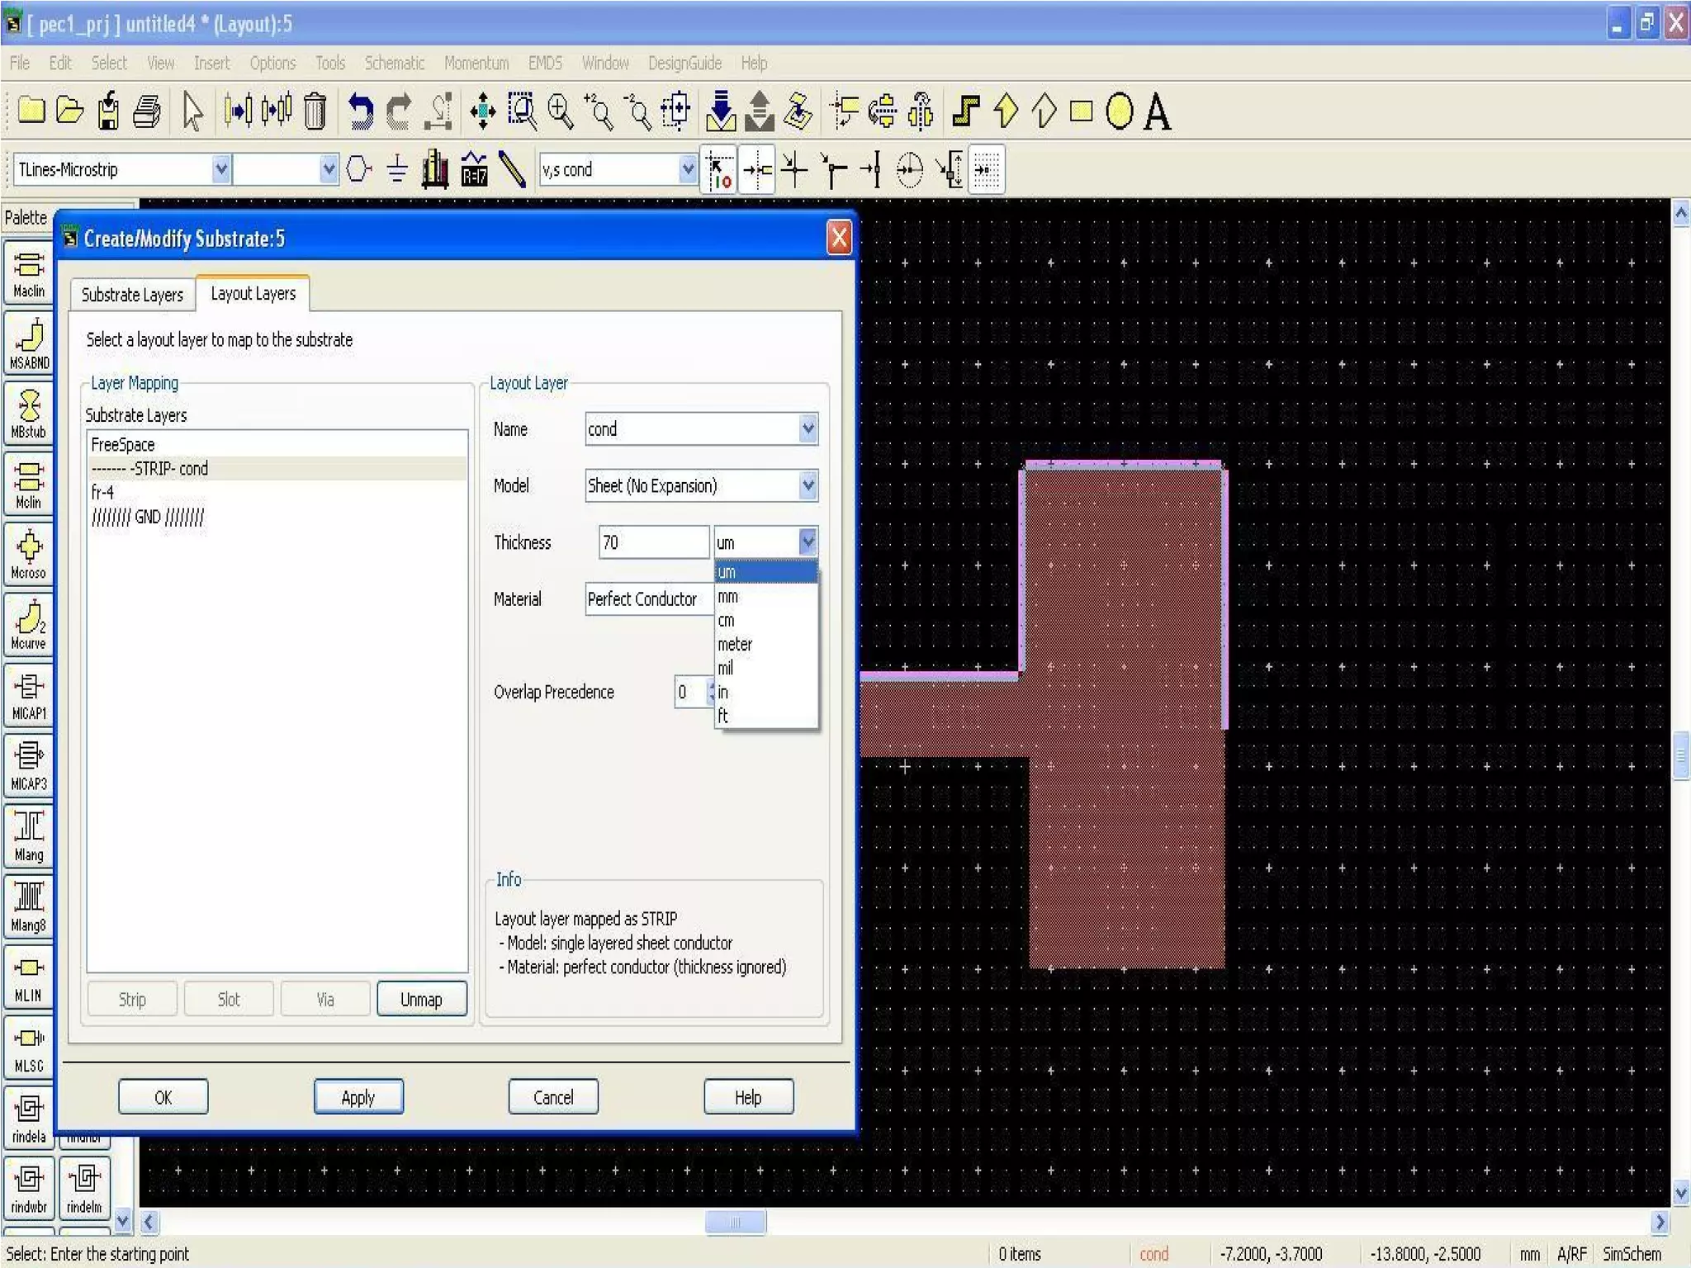Click the trash delete icon

(x=315, y=111)
